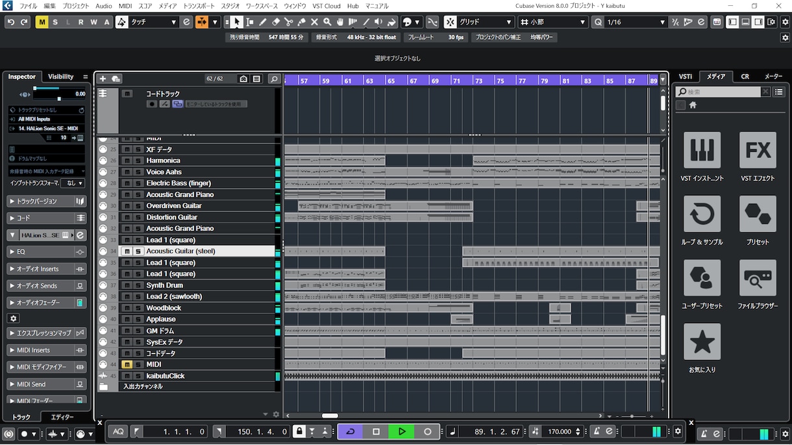
Task: Unmute the MIDI track 44
Action: coord(127,365)
